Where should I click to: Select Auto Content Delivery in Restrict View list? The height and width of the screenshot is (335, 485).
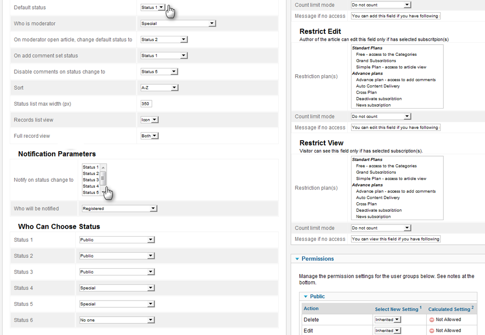point(378,197)
